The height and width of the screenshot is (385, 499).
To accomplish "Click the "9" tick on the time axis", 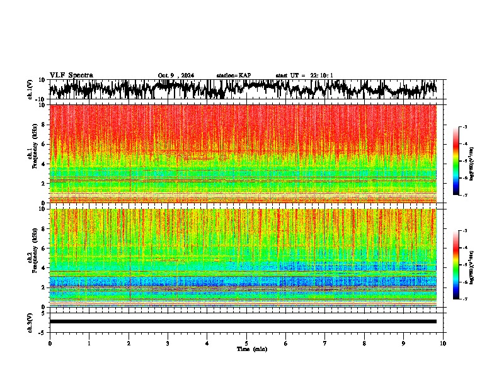I will coord(403,343).
